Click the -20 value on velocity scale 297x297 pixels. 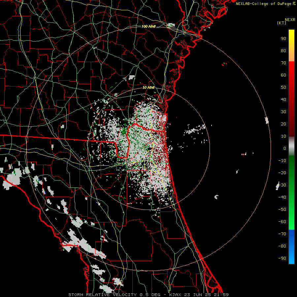click(282, 173)
